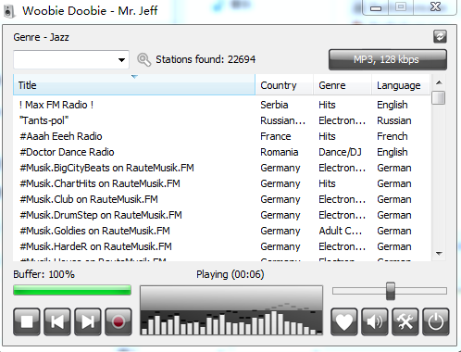The width and height of the screenshot is (461, 352).
Task: Select the '#Aaah Eeeh Radio' station
Action: pos(221,136)
